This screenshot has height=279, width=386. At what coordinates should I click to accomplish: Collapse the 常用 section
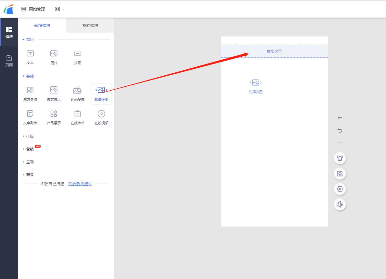point(28,40)
